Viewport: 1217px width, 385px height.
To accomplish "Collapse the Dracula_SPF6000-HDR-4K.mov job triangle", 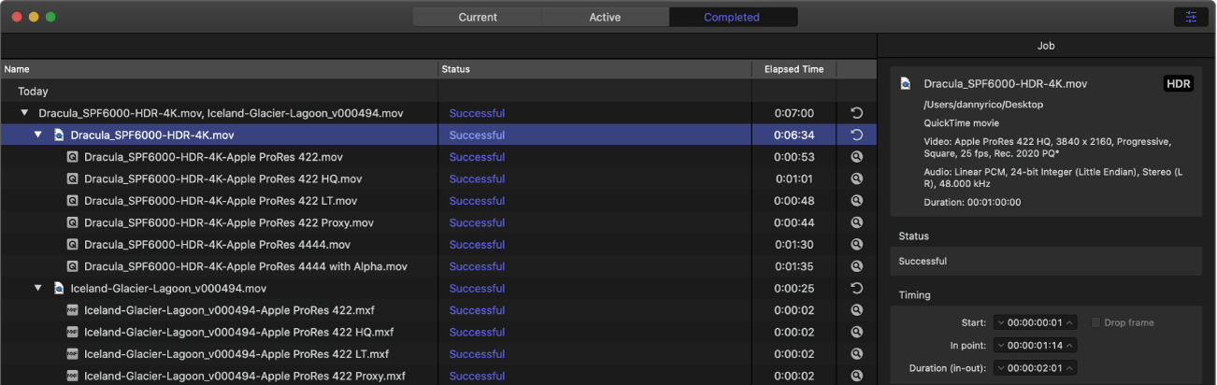I will pos(38,135).
